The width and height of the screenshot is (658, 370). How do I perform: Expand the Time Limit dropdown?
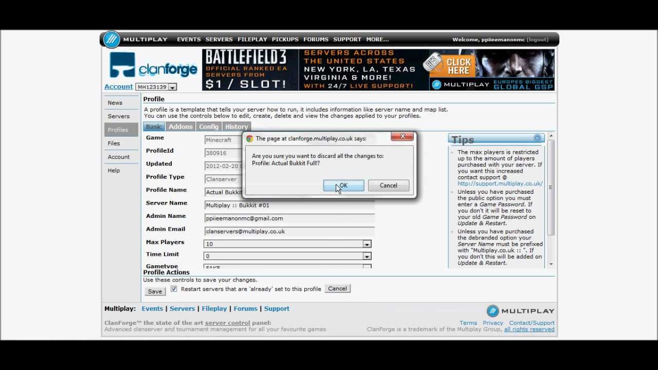pyautogui.click(x=287, y=256)
